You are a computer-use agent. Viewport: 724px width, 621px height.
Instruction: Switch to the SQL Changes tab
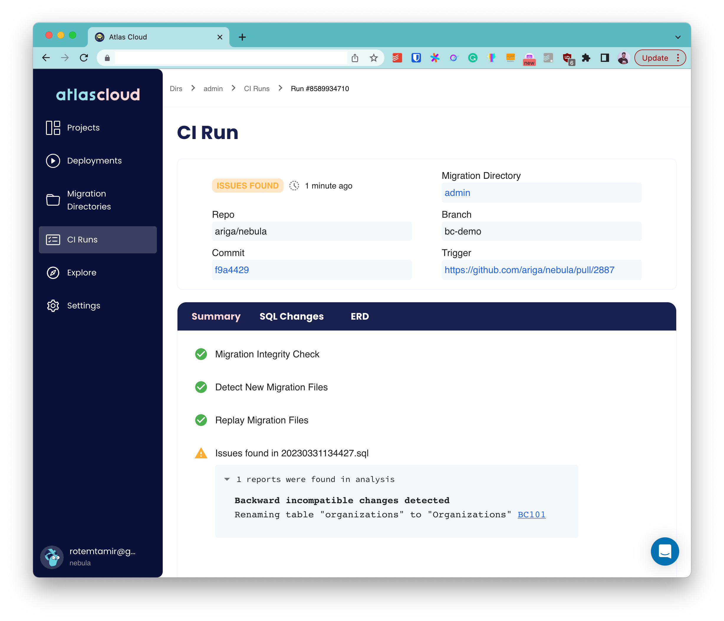point(292,316)
